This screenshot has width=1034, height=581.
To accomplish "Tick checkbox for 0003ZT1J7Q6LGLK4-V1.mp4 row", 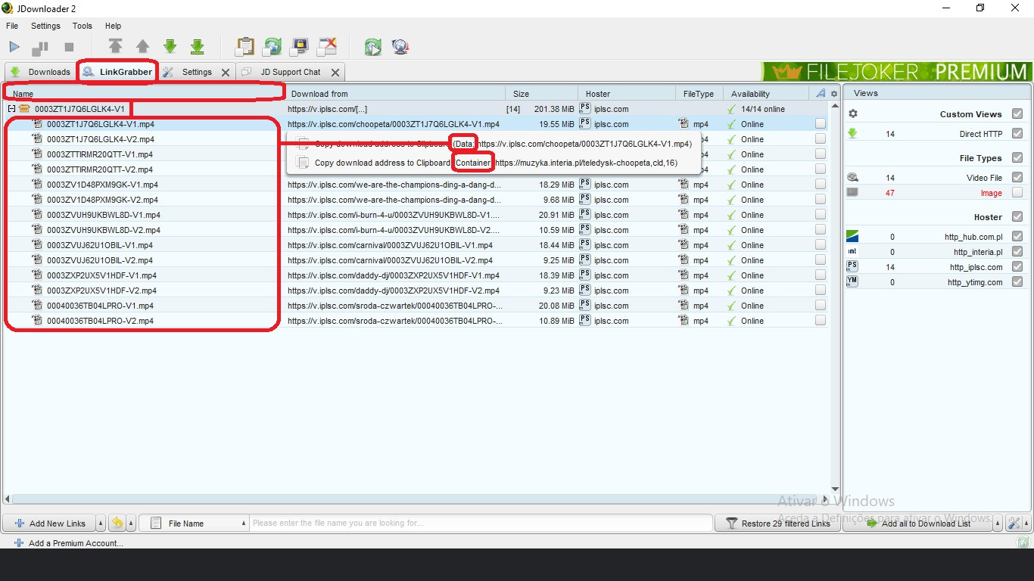I will pyautogui.click(x=821, y=124).
